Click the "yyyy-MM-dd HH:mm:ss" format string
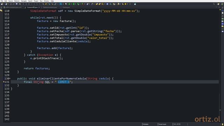The image size is (224, 126). tap(119, 11)
